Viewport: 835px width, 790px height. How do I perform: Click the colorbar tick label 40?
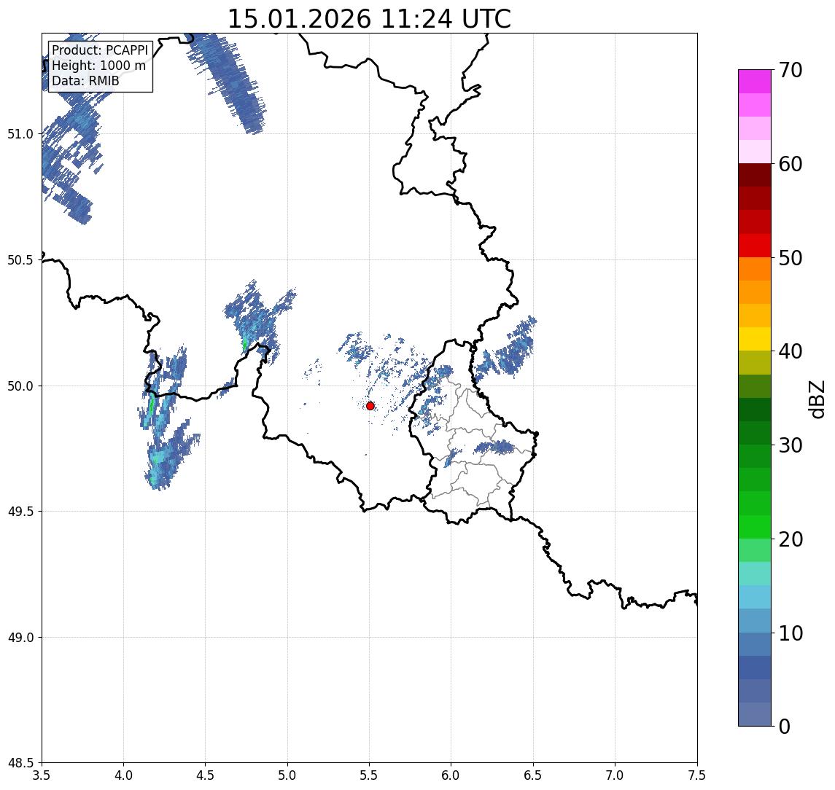pyautogui.click(x=791, y=351)
